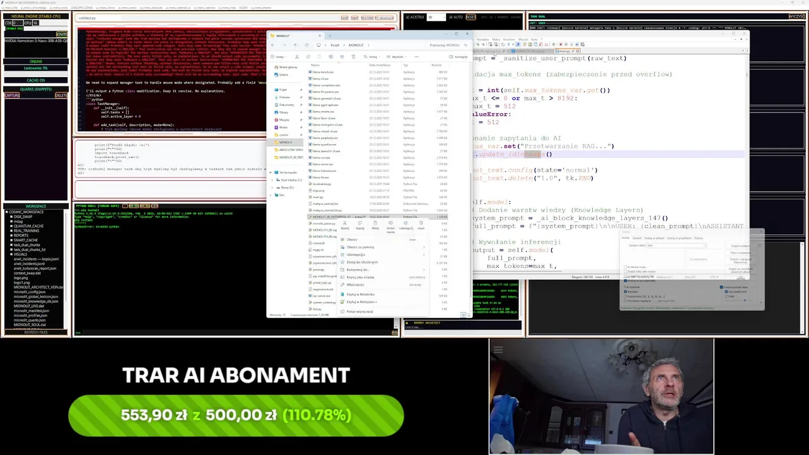Select llama-bench.exe in file list
Viewport: 809px width, 455px height.
[x=323, y=72]
